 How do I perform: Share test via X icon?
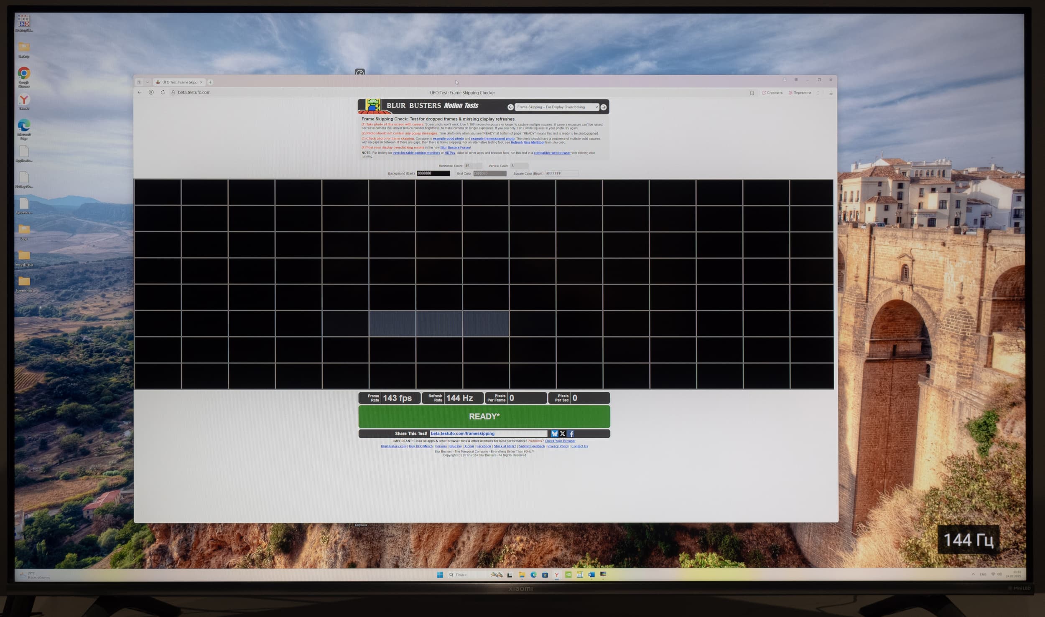[563, 434]
